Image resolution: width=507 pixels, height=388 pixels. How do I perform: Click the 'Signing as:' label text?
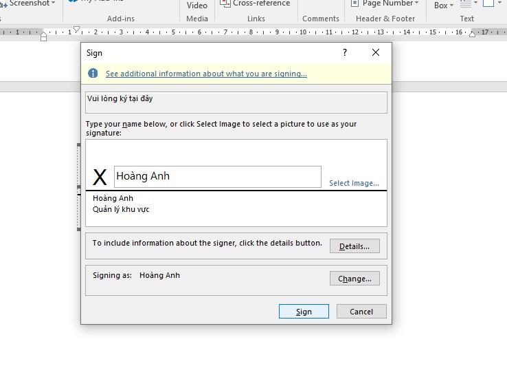pos(112,275)
